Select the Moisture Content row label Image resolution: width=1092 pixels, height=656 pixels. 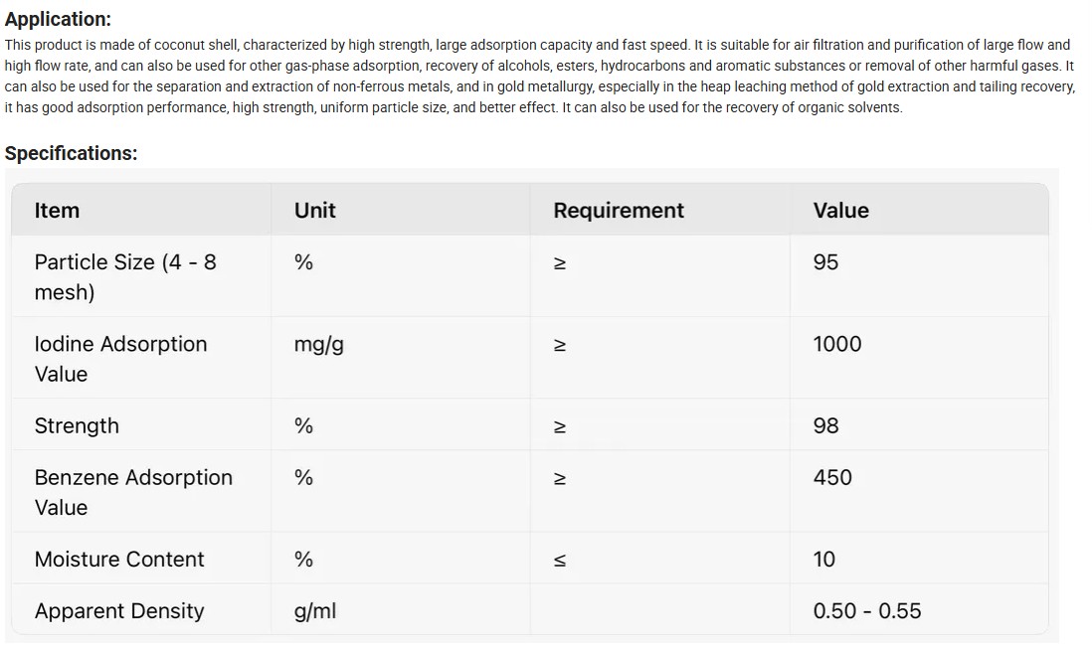[119, 559]
